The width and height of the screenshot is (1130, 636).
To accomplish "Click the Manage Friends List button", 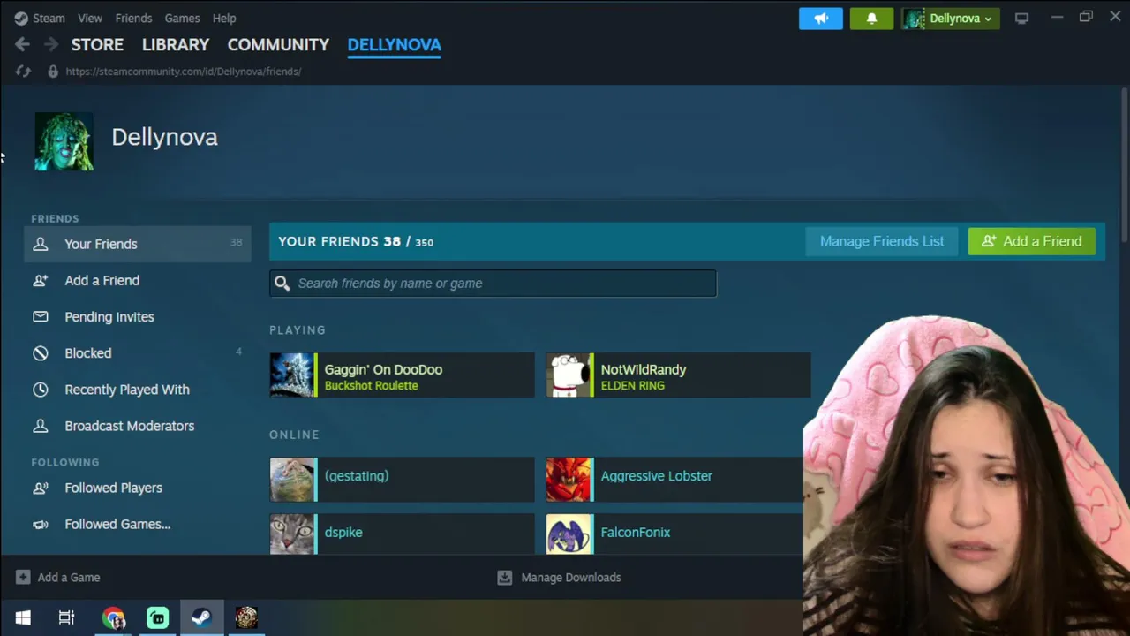I will click(882, 241).
